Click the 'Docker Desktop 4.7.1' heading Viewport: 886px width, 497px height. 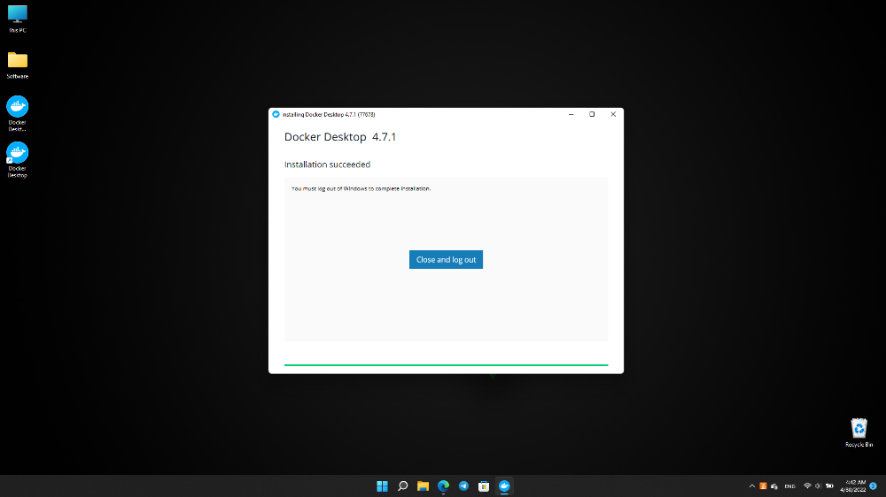pos(340,136)
